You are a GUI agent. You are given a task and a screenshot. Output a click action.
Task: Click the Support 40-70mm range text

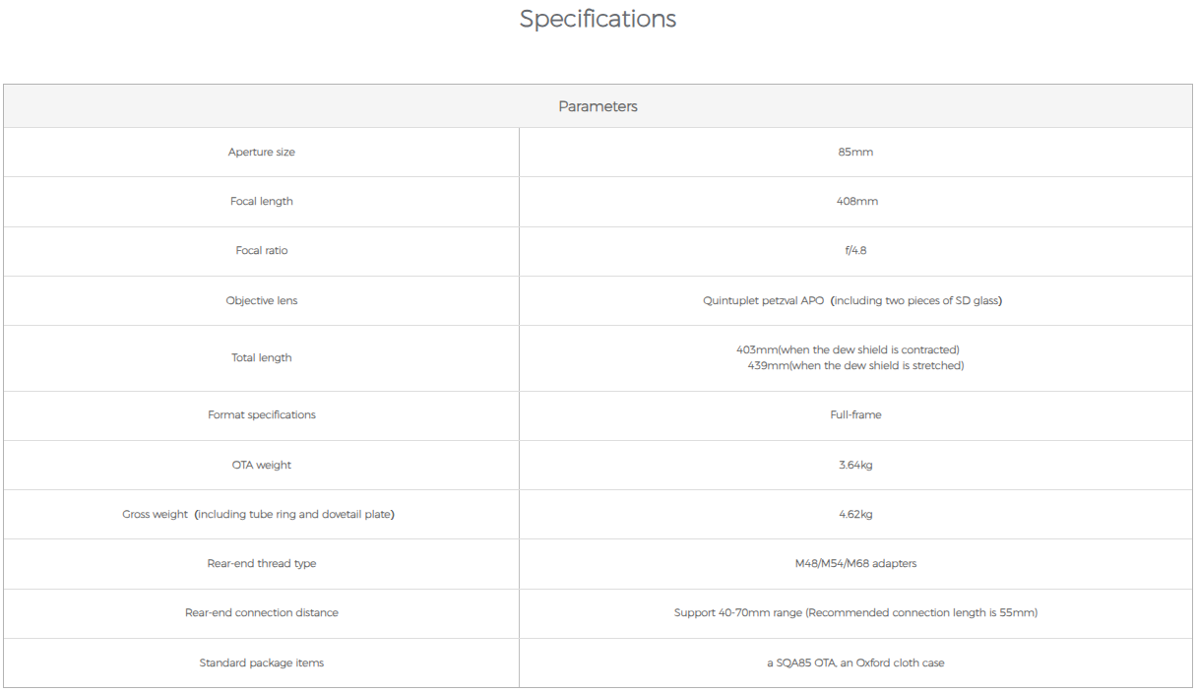[x=855, y=613]
